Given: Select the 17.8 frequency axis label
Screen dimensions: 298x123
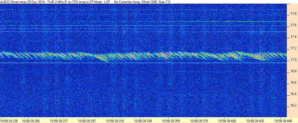Looking at the screenshot, I should pos(293,14).
